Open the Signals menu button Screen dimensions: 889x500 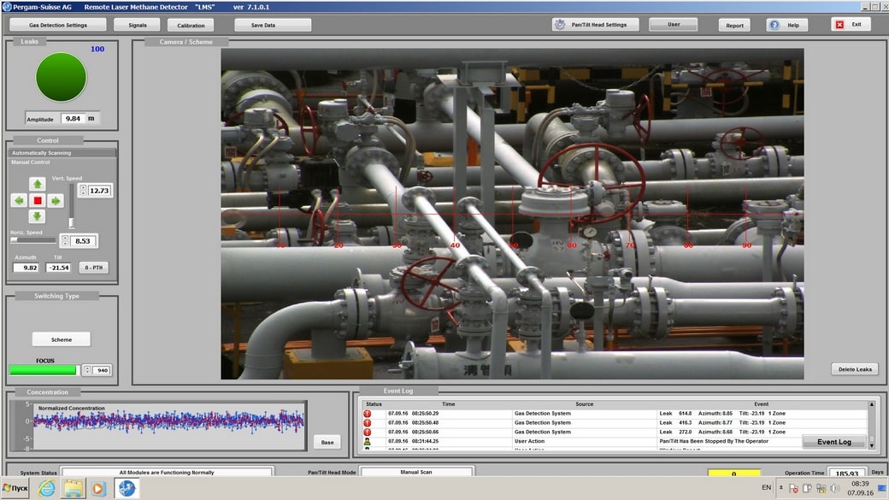click(x=138, y=25)
